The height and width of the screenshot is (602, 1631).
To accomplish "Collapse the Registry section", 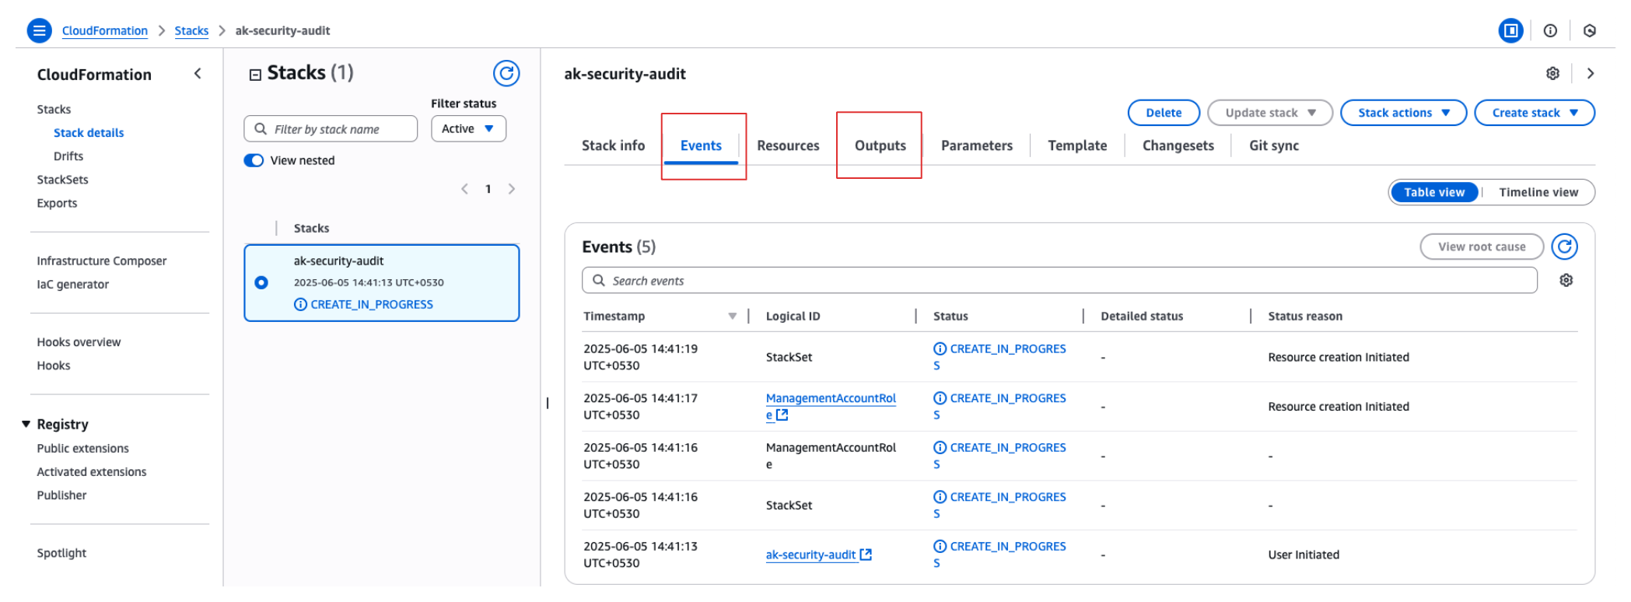I will click(26, 424).
